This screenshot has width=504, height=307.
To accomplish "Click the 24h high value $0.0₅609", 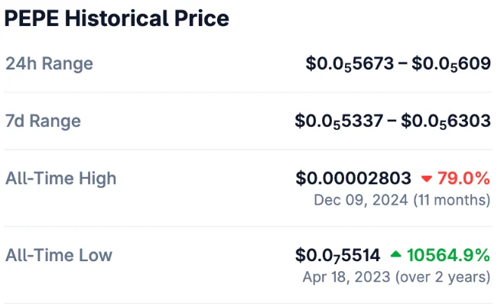I will [451, 64].
